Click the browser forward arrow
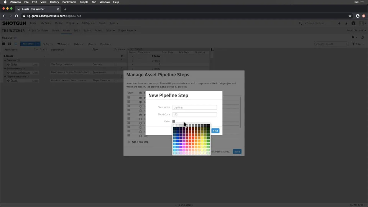 coord(10,16)
